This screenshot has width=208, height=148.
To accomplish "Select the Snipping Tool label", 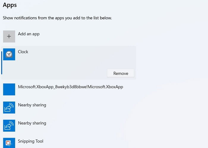I will 31,141.
